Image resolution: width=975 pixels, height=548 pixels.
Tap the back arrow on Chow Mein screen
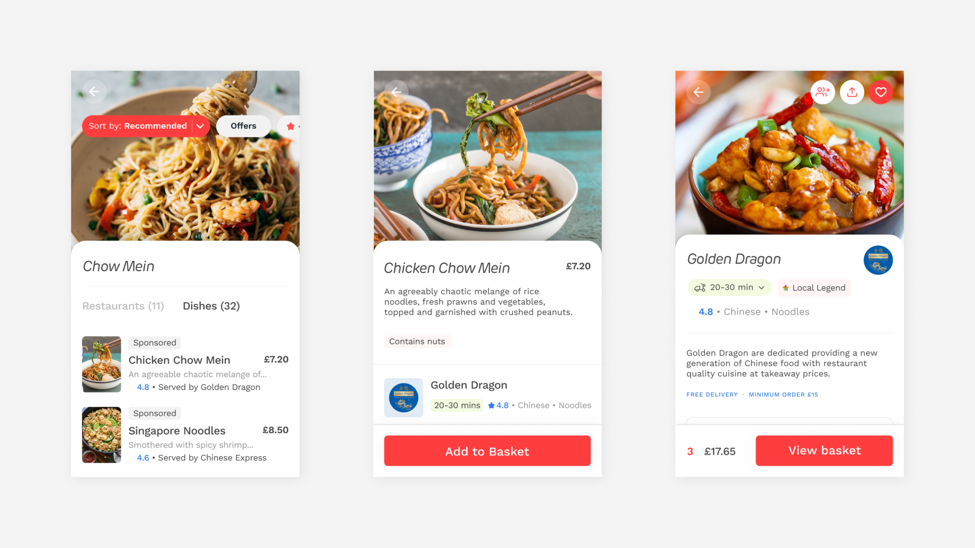coord(94,92)
